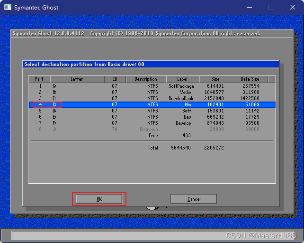Select partition 1 row G: SoftPackage

(152, 86)
